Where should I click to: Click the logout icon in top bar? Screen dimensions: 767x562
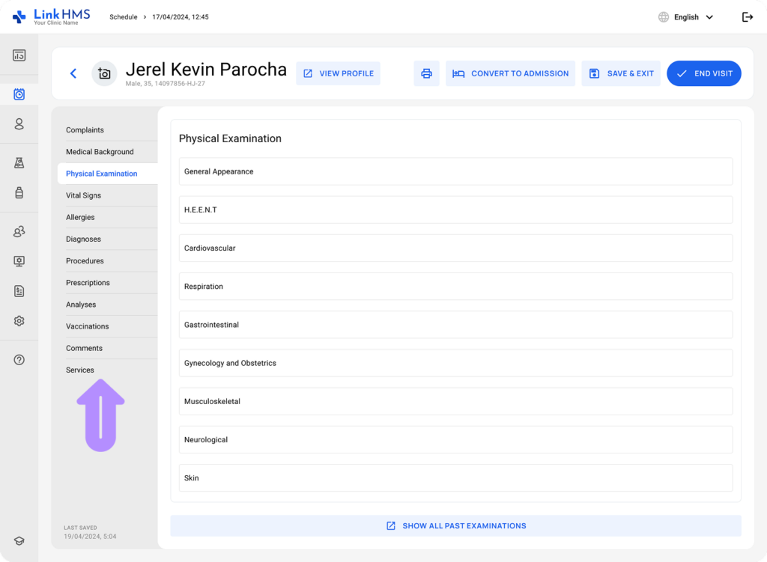coord(747,17)
